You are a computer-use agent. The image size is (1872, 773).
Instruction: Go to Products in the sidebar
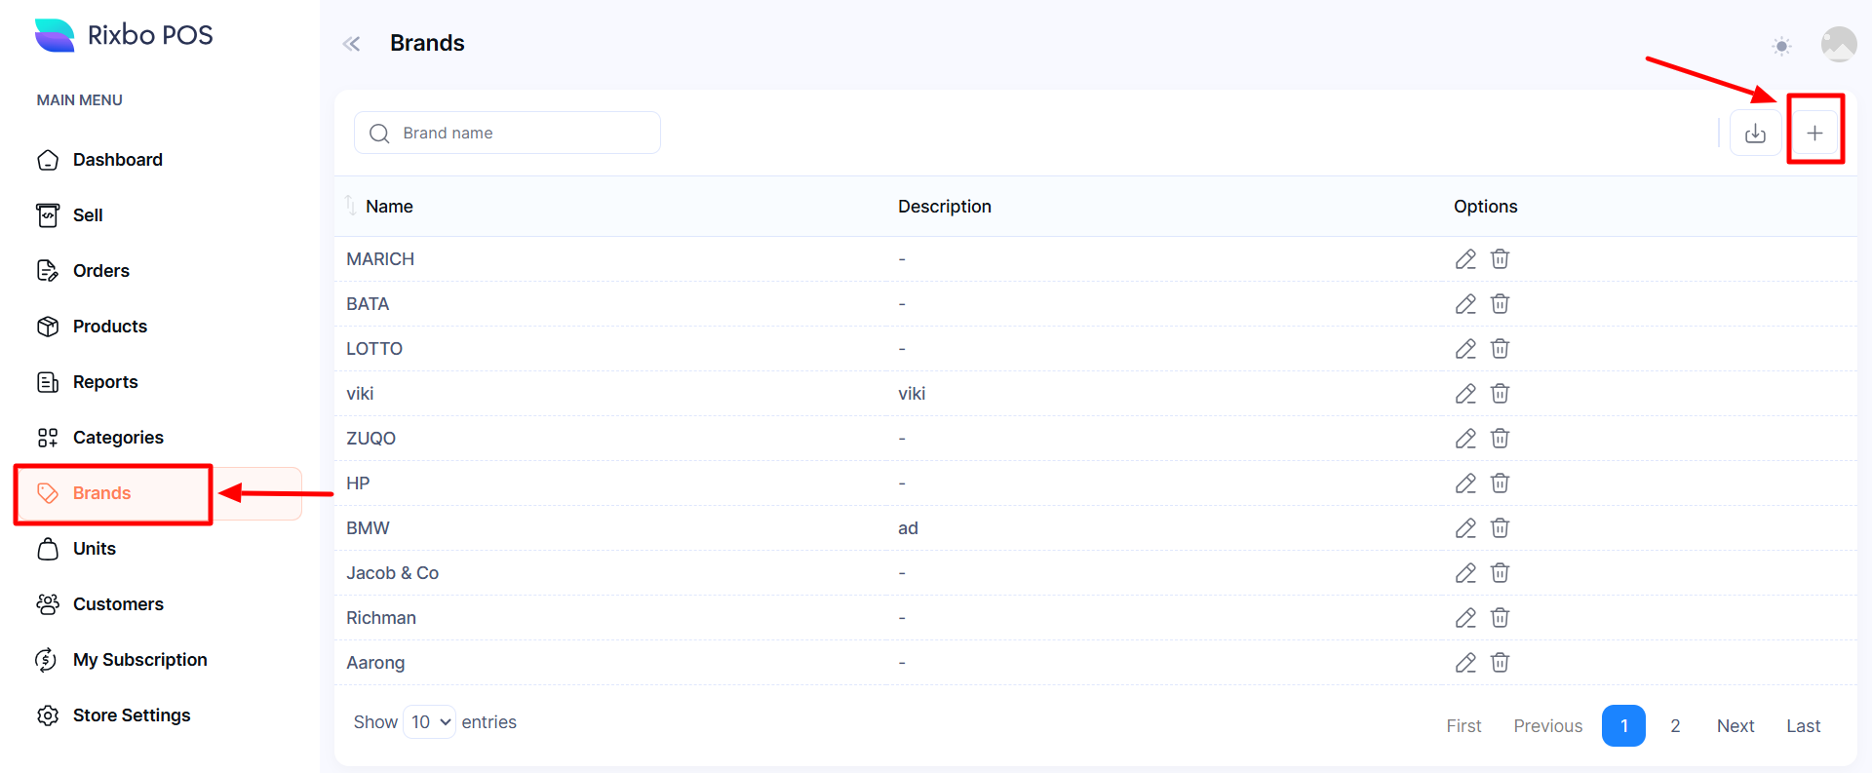[109, 327]
